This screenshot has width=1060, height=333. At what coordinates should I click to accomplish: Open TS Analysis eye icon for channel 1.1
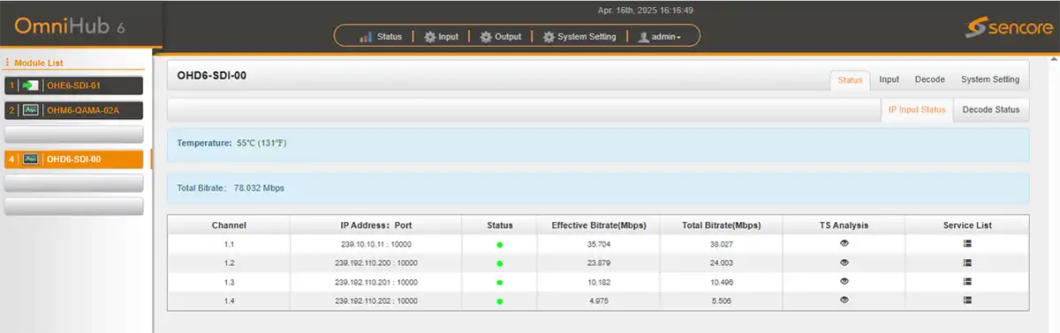pyautogui.click(x=844, y=243)
